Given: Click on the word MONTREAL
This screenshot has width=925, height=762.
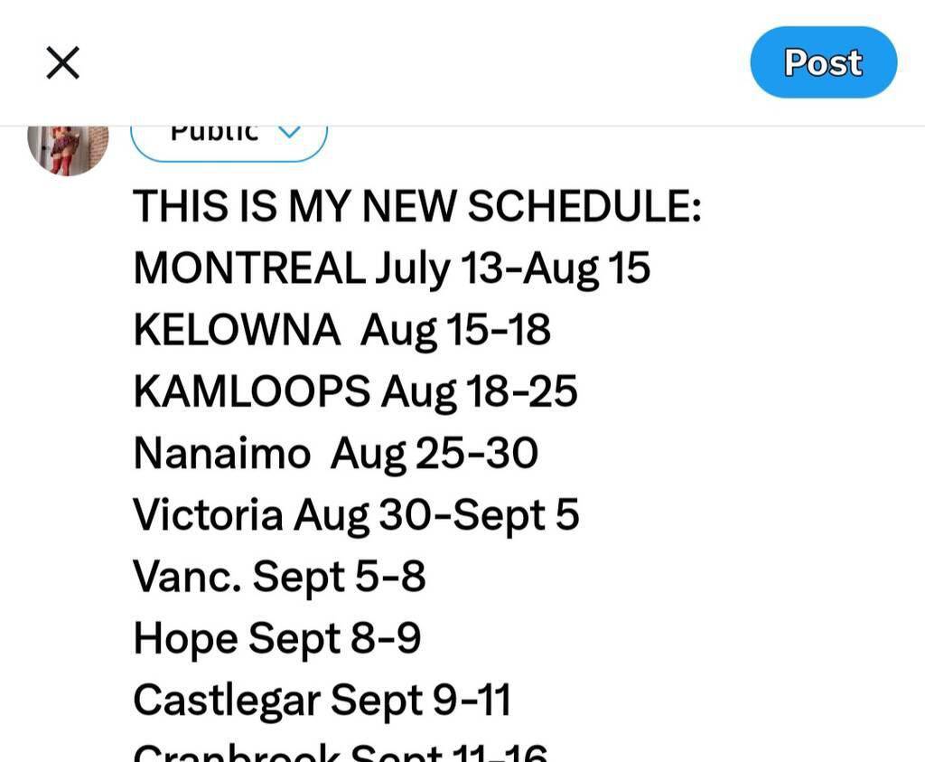Looking at the screenshot, I should point(248,268).
